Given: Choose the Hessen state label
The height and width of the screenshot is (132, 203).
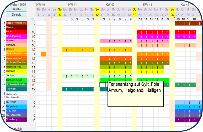Looking at the screenshot, I should [x=17, y=49].
